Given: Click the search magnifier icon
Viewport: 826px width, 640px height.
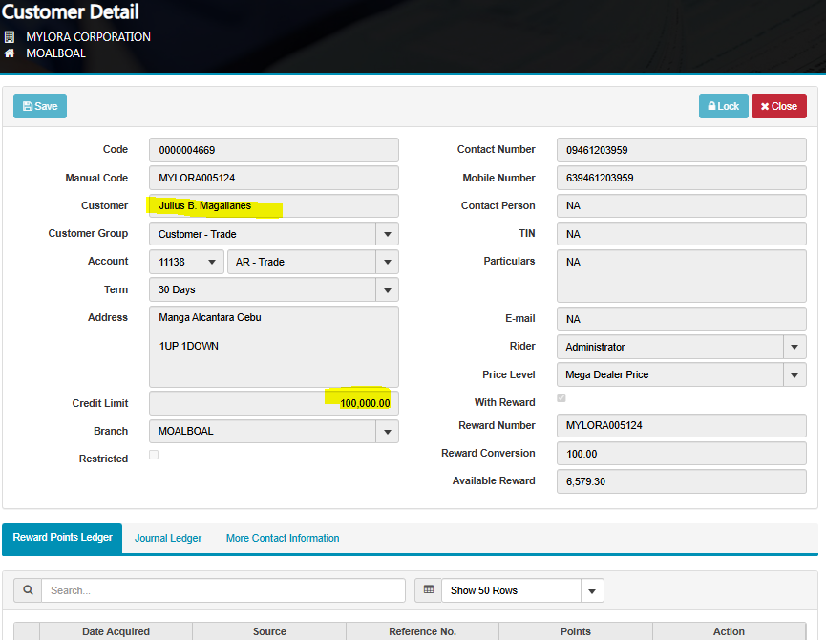Looking at the screenshot, I should (28, 590).
